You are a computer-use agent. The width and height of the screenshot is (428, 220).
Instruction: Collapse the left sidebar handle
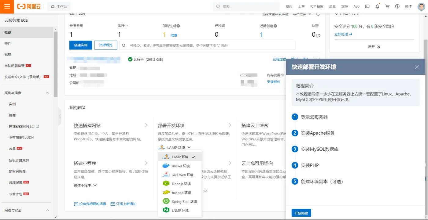pos(60,116)
